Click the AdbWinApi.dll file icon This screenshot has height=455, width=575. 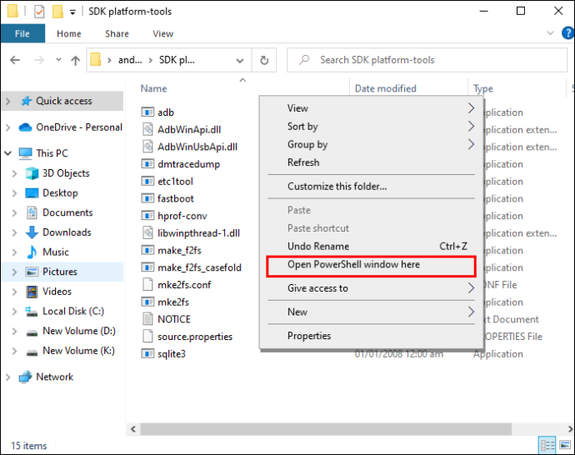[147, 129]
